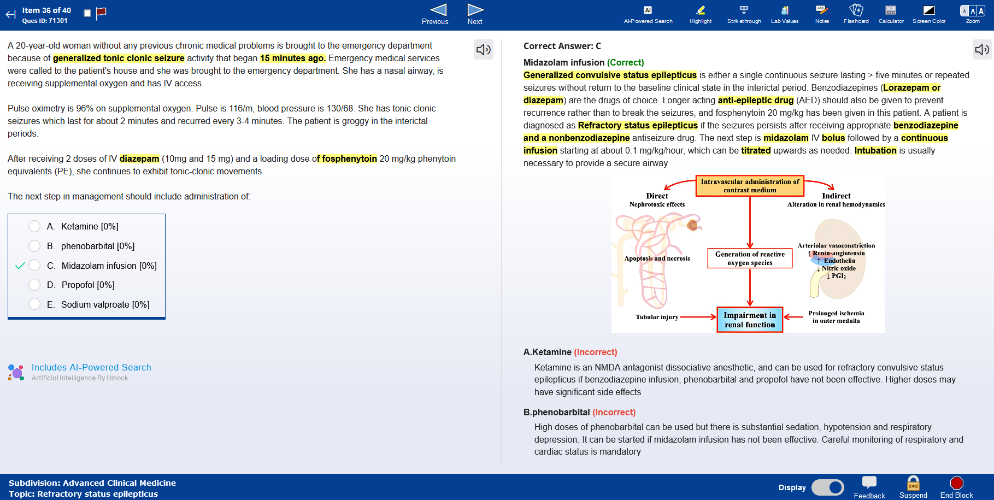Go to Previous question

436,15
